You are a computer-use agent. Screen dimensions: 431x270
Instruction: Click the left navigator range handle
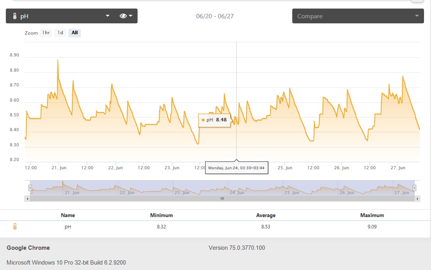(x=30, y=188)
